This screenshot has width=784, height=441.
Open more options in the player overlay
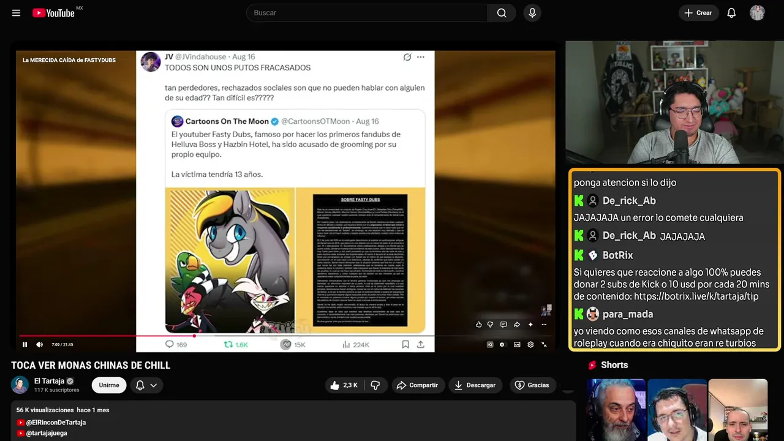pyautogui.click(x=544, y=325)
